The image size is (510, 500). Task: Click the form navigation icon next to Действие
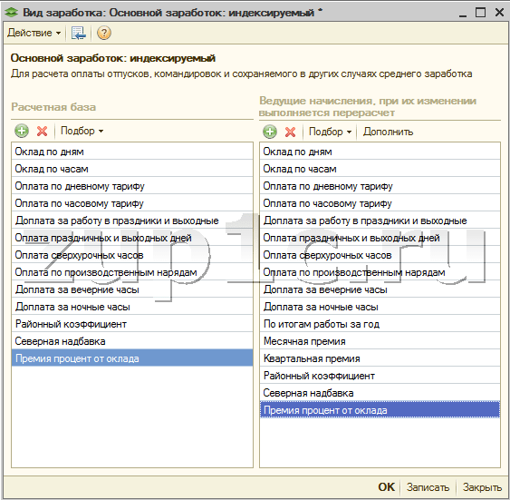point(79,33)
